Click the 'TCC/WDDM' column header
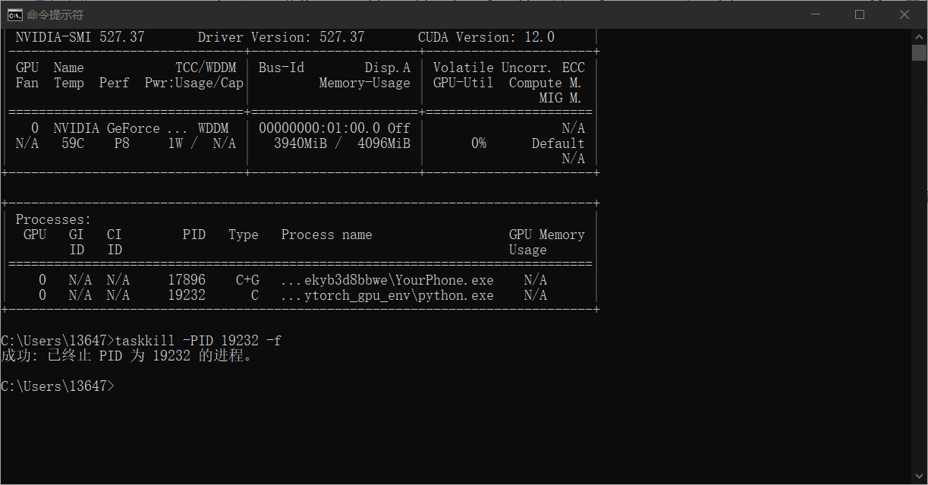Screen dimensions: 928x485 click(x=206, y=68)
